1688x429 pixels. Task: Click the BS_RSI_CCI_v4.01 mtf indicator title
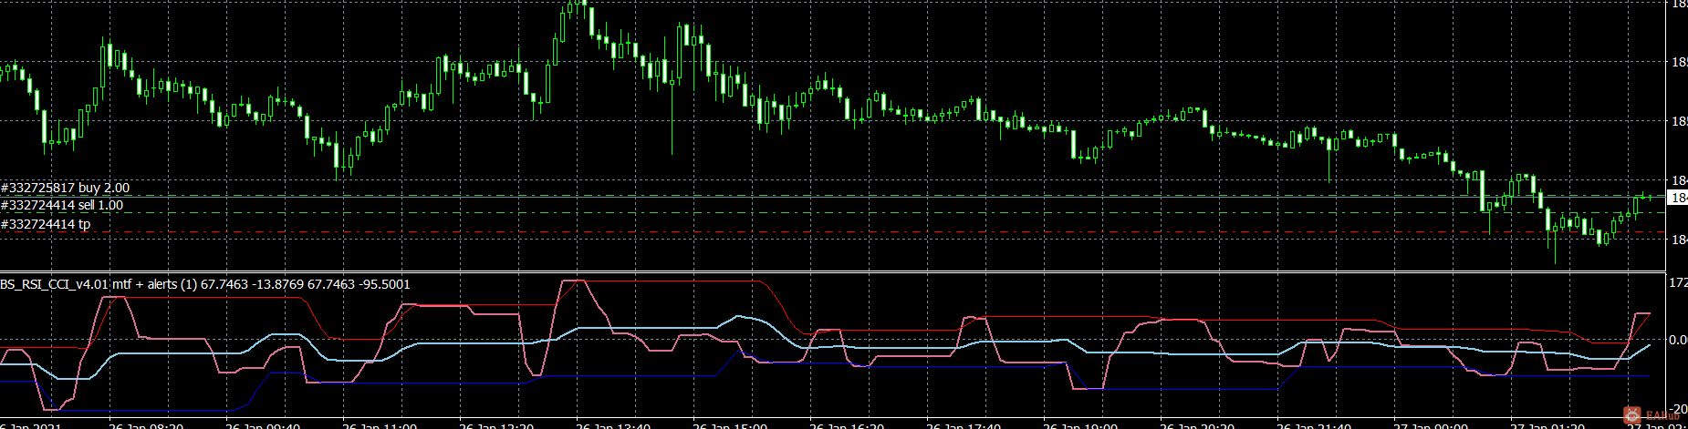pyautogui.click(x=205, y=284)
